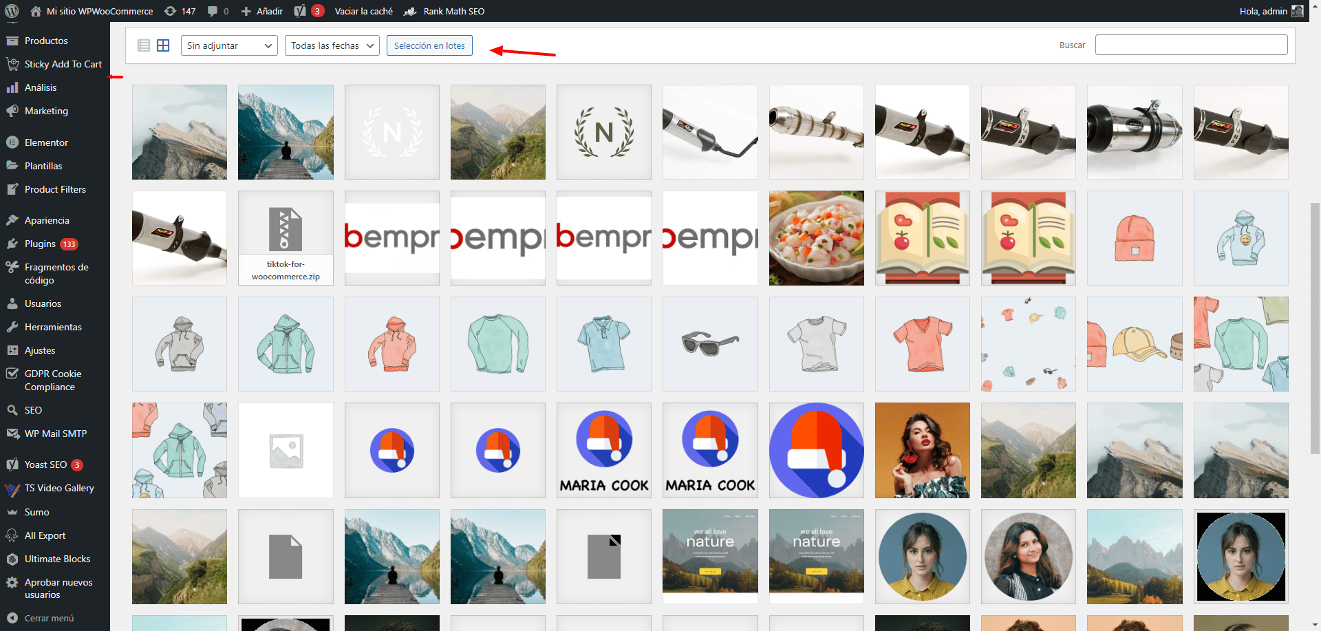Open Aprobar nuevos usuarios menu item

55,588
